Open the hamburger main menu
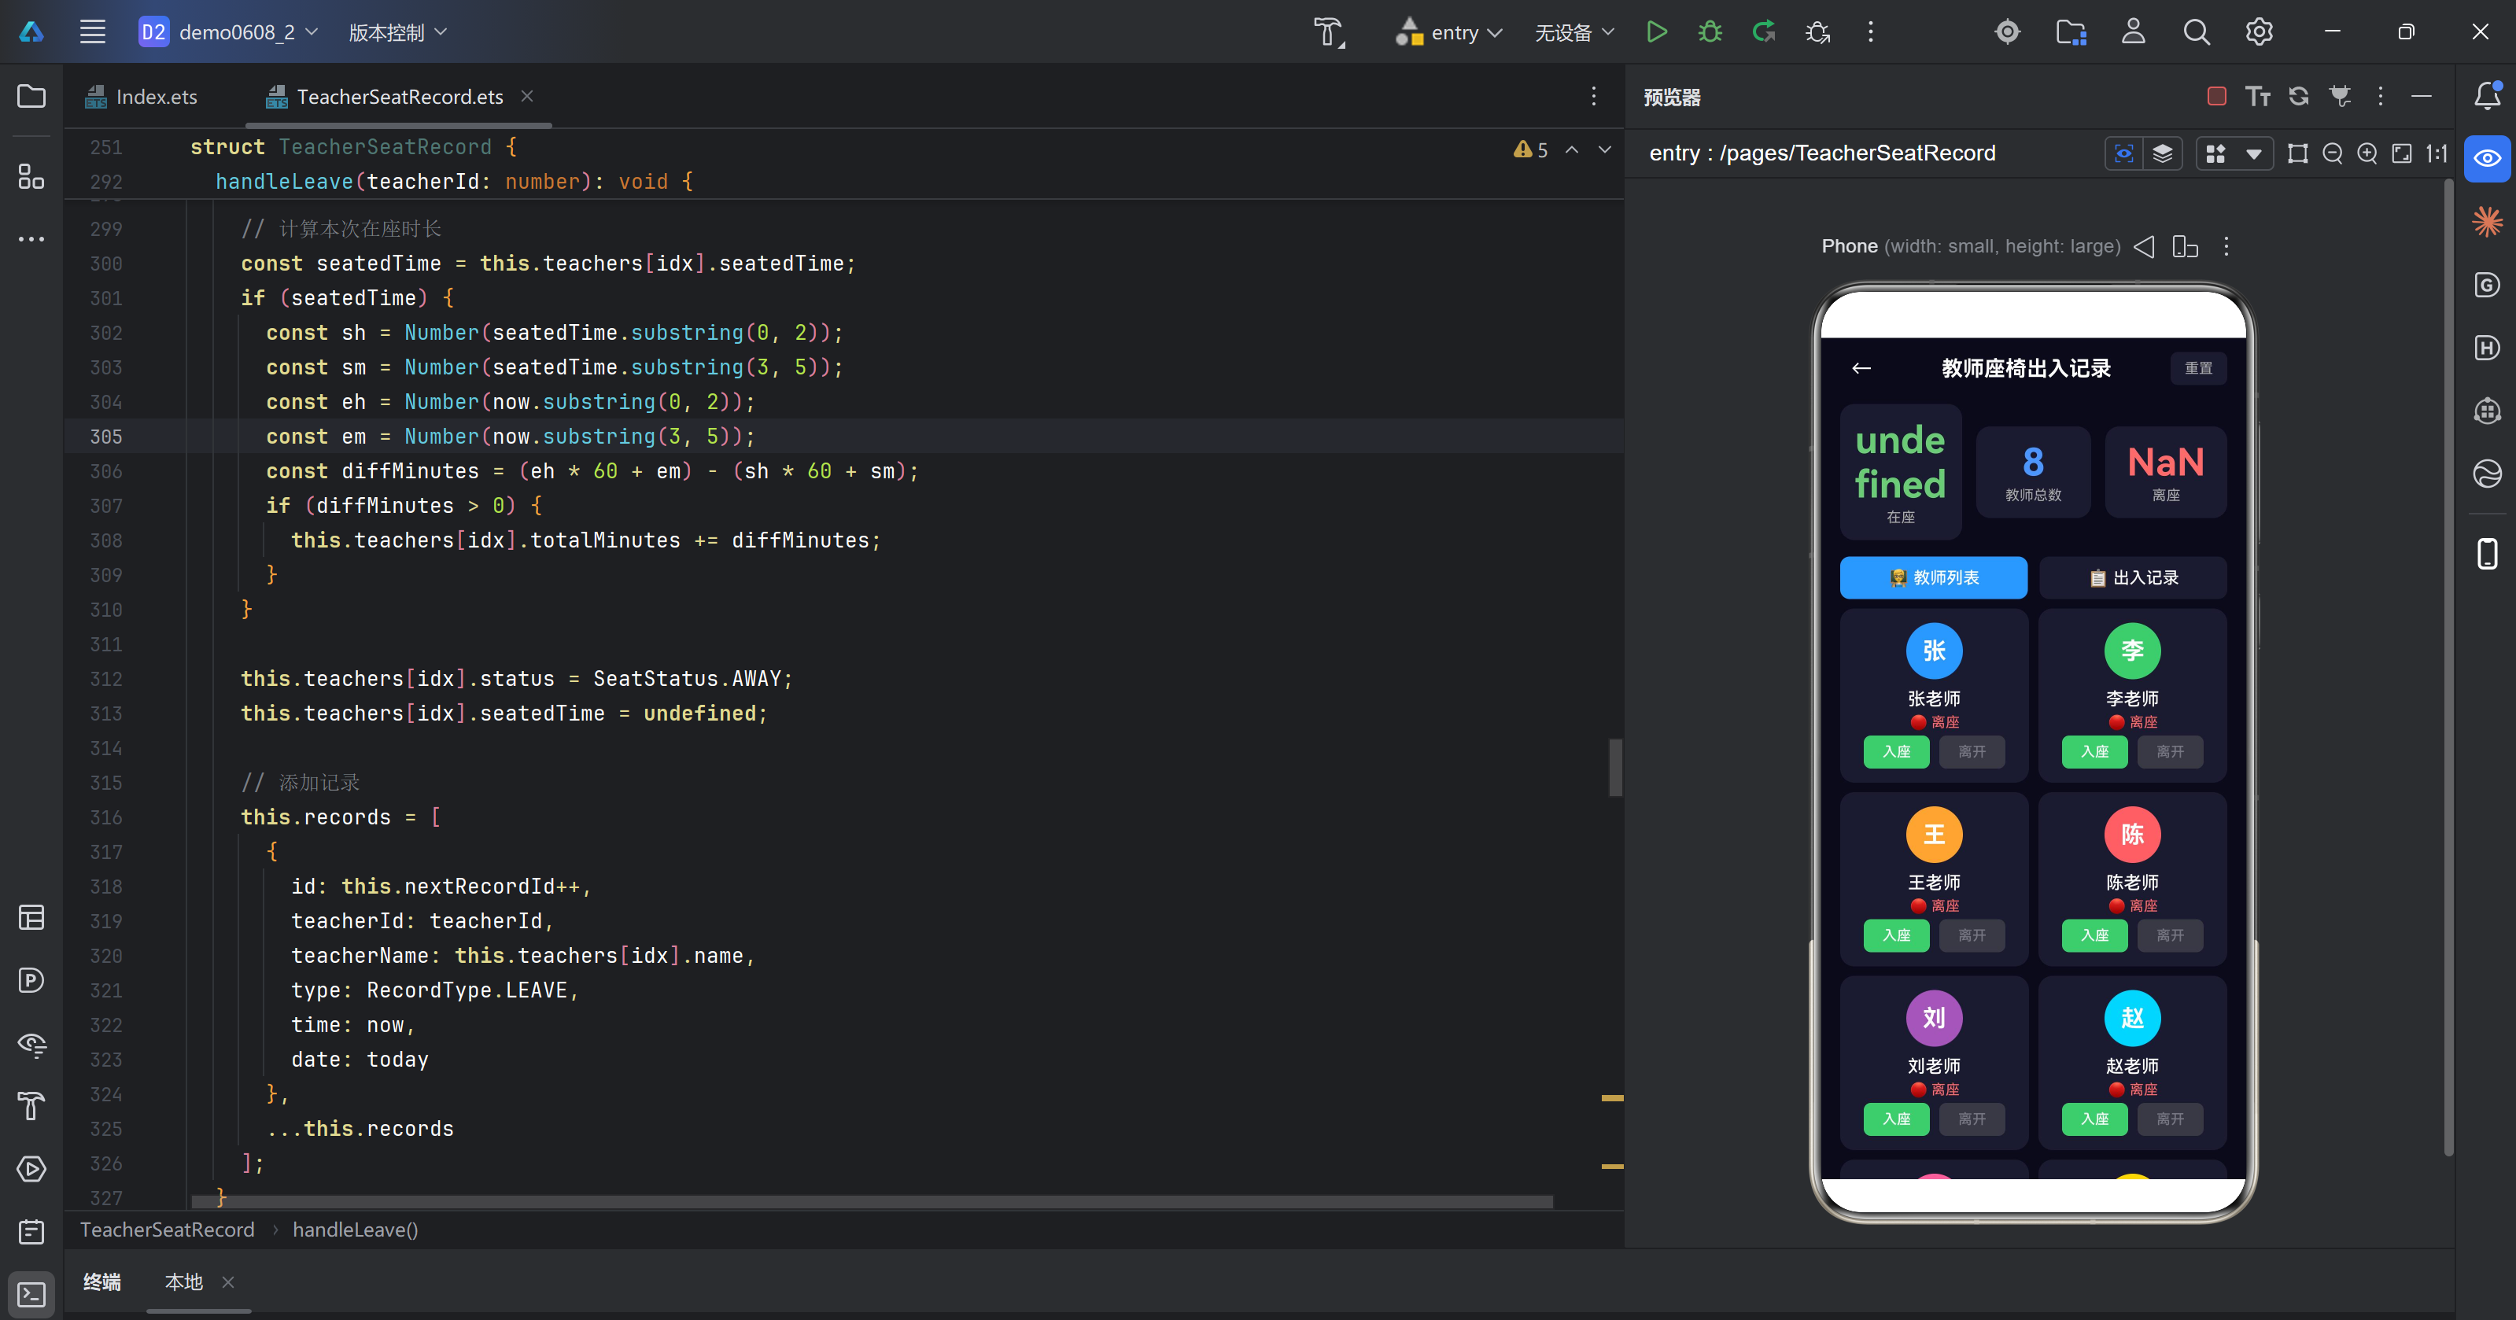 93,32
